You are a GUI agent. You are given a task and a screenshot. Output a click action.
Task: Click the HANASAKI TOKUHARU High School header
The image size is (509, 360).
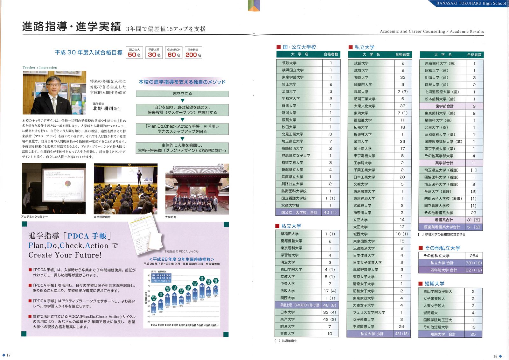(471, 3)
